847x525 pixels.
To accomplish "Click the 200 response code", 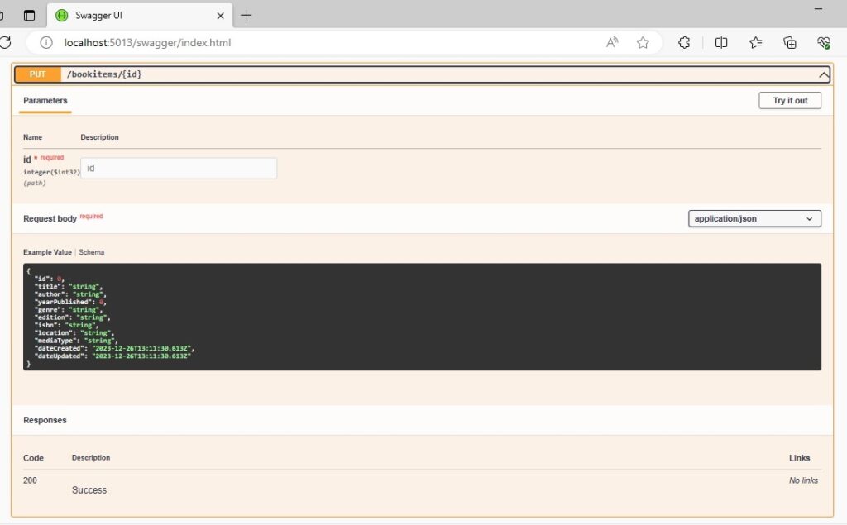I will pos(31,480).
